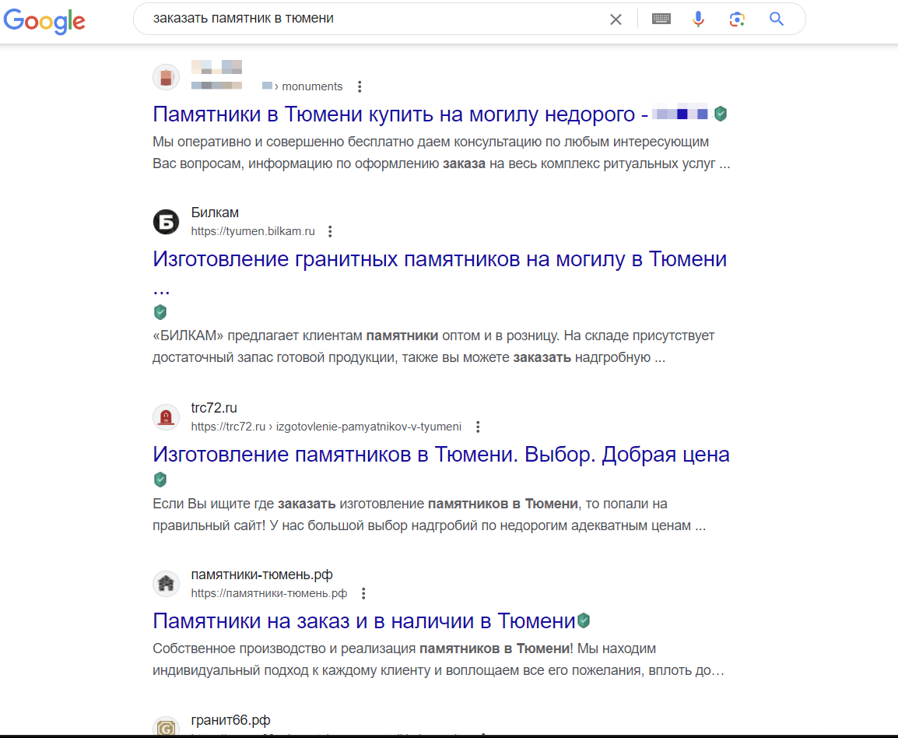Open three-dot menu for monuments result
This screenshot has height=738, width=898.
click(360, 86)
